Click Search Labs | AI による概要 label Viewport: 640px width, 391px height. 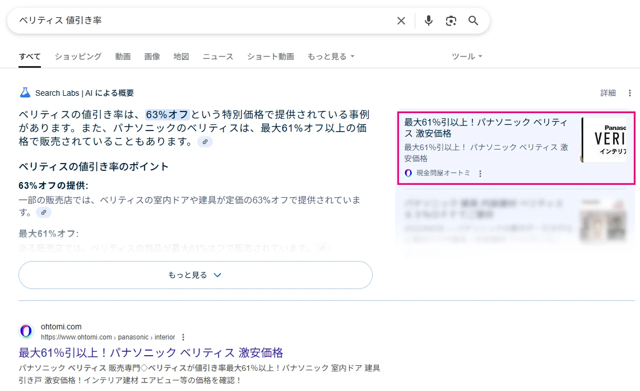[85, 93]
